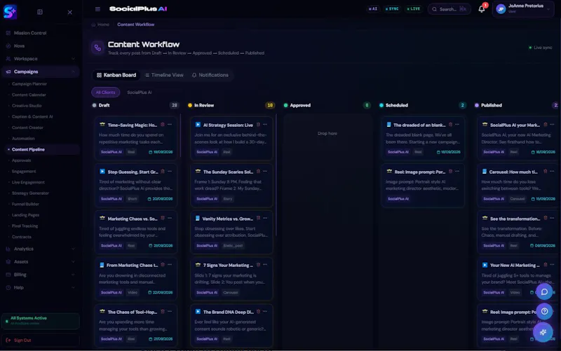
Task: Click Draft column count badge 28
Action: 174,105
